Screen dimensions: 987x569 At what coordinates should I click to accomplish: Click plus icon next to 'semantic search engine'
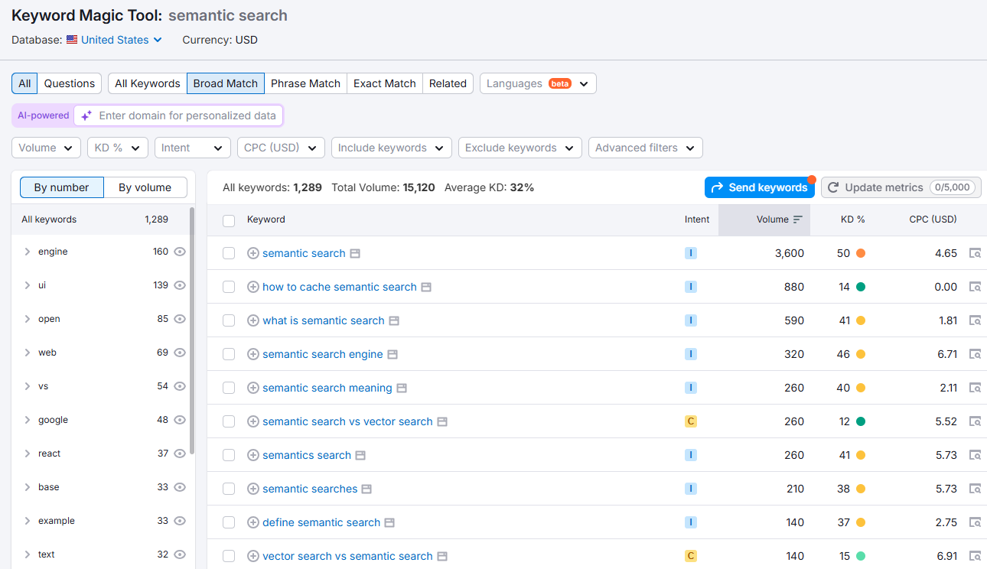[x=253, y=354]
